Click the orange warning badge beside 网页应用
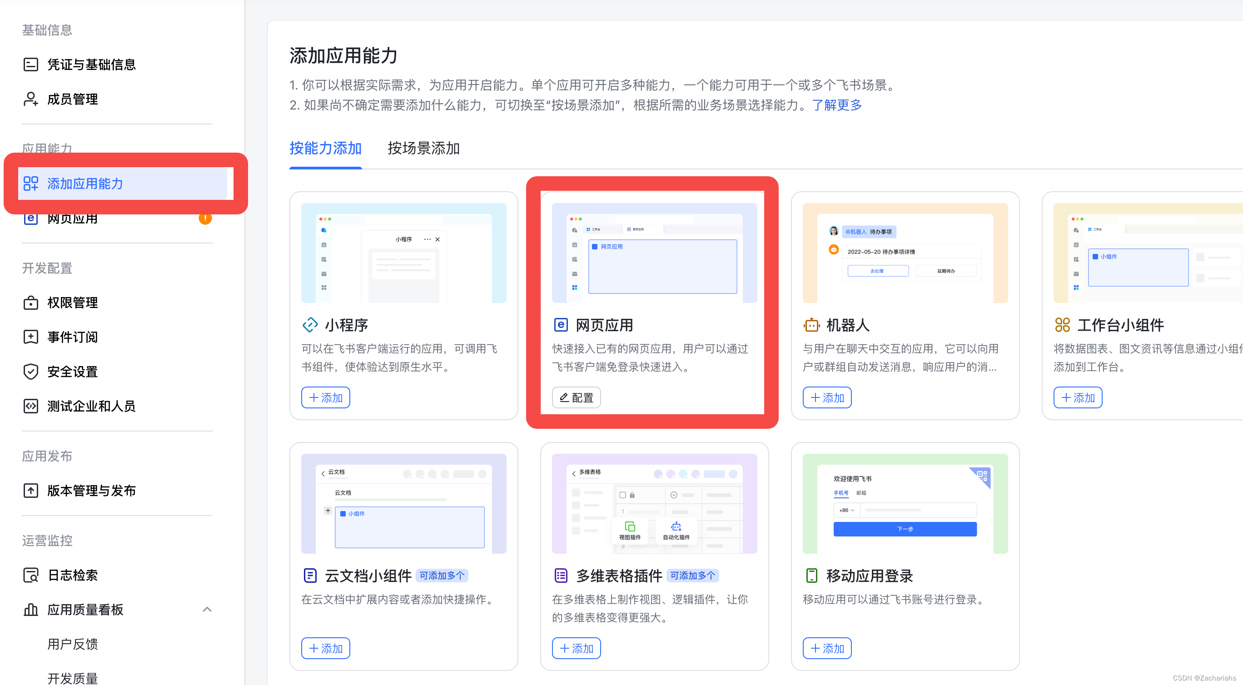This screenshot has width=1243, height=685. (x=205, y=218)
